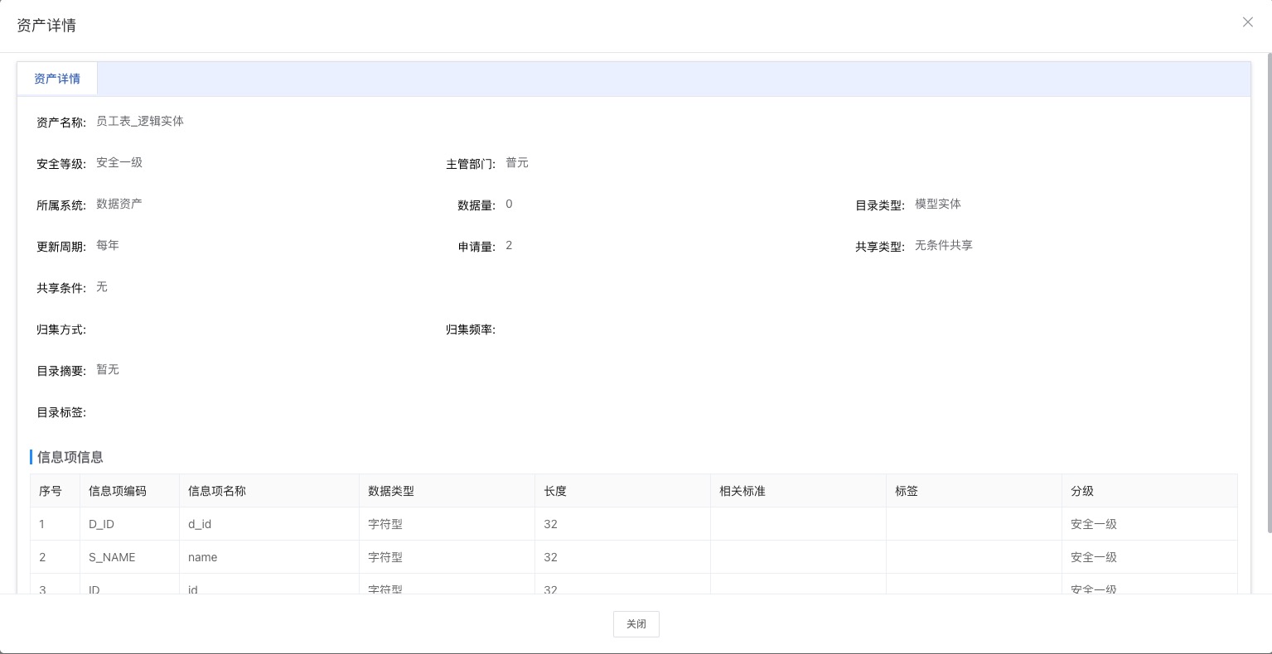Click the 资产详情 dialog title
Viewport: 1272px width, 654px height.
(x=46, y=26)
